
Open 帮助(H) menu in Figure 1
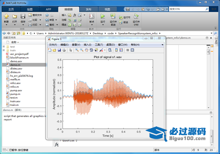[x=135, y=45]
